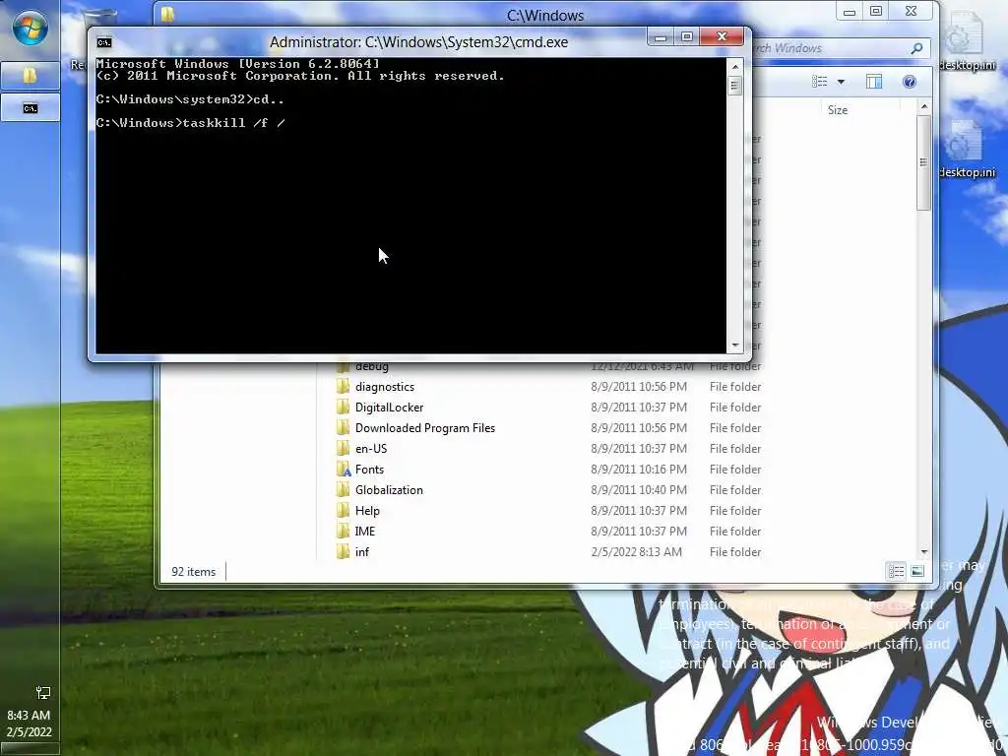This screenshot has width=1008, height=756.
Task: Click the IME folder name
Action: click(364, 531)
